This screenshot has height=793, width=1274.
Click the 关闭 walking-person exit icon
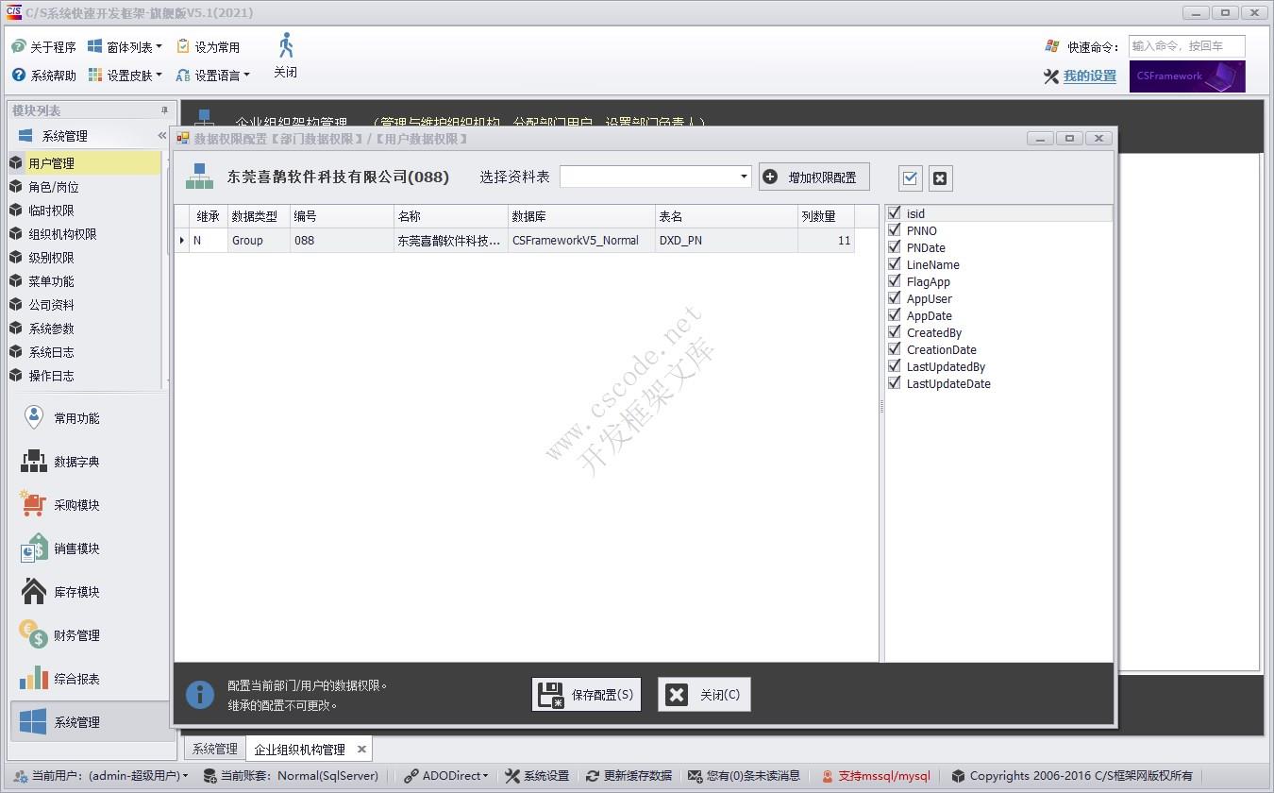click(x=285, y=45)
